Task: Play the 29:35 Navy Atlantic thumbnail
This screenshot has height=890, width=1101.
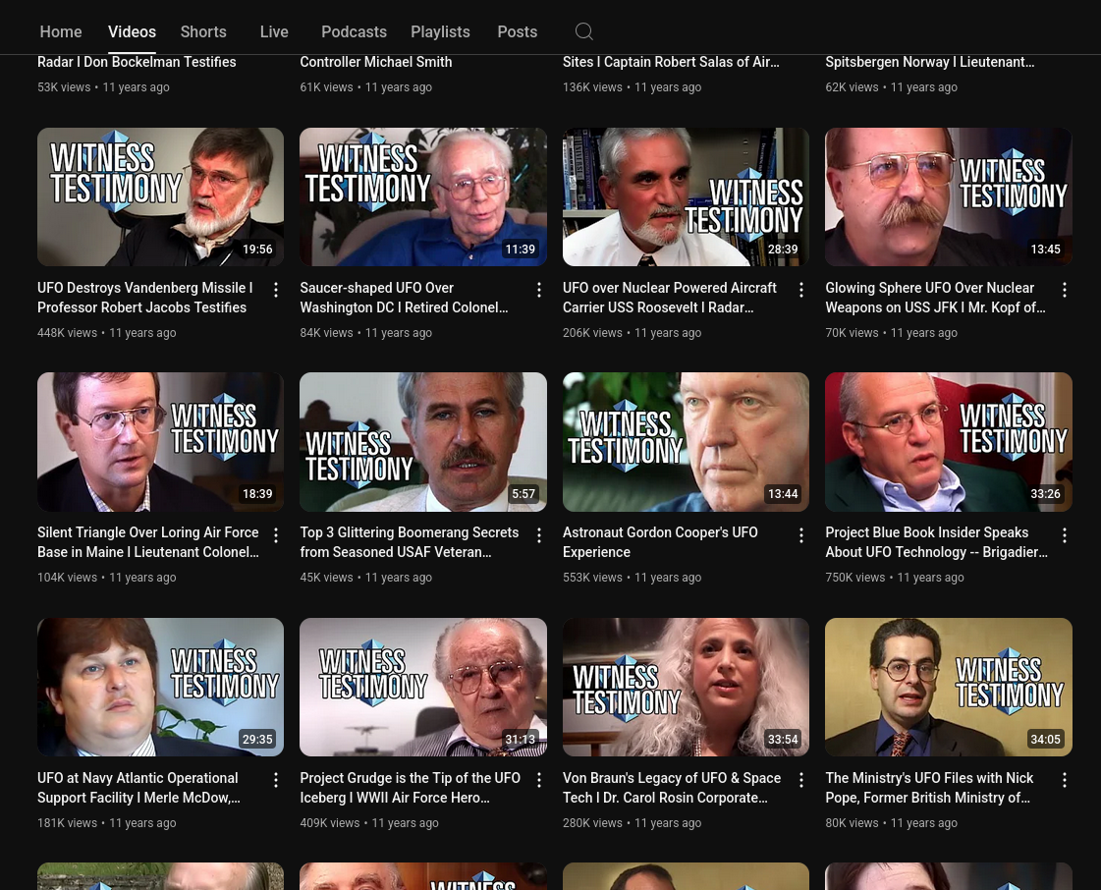Action: 161,687
